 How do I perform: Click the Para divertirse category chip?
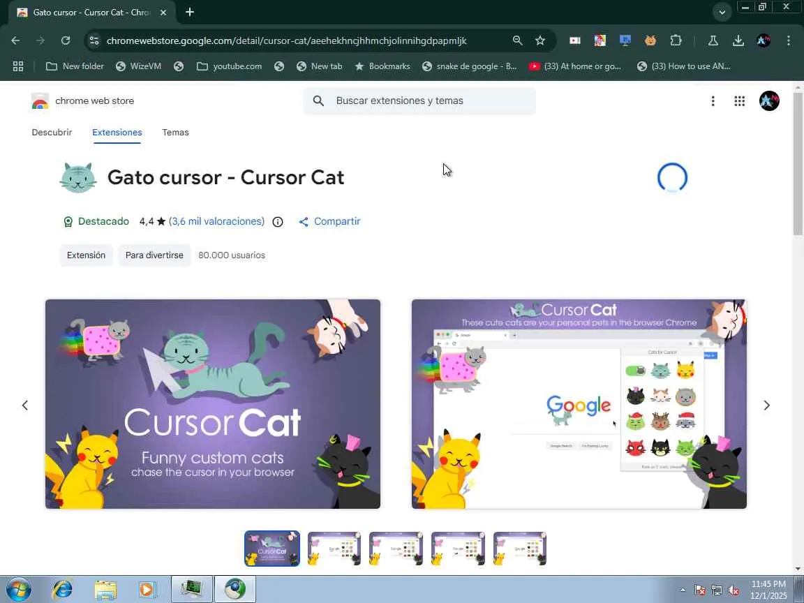click(x=154, y=255)
